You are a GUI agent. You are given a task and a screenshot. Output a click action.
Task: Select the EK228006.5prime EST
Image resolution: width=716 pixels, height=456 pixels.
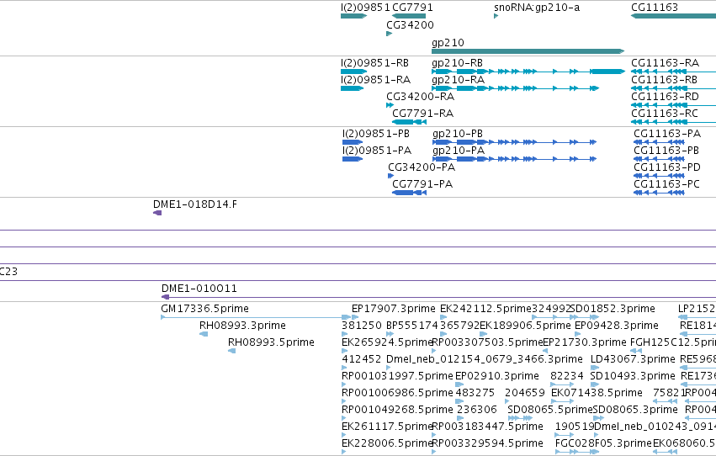click(x=344, y=453)
